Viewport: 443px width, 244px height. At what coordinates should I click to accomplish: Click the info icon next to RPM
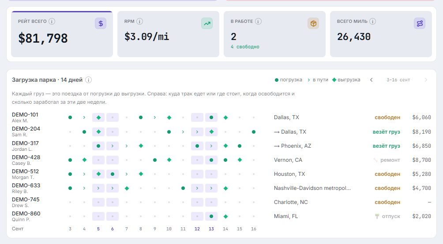(x=139, y=22)
